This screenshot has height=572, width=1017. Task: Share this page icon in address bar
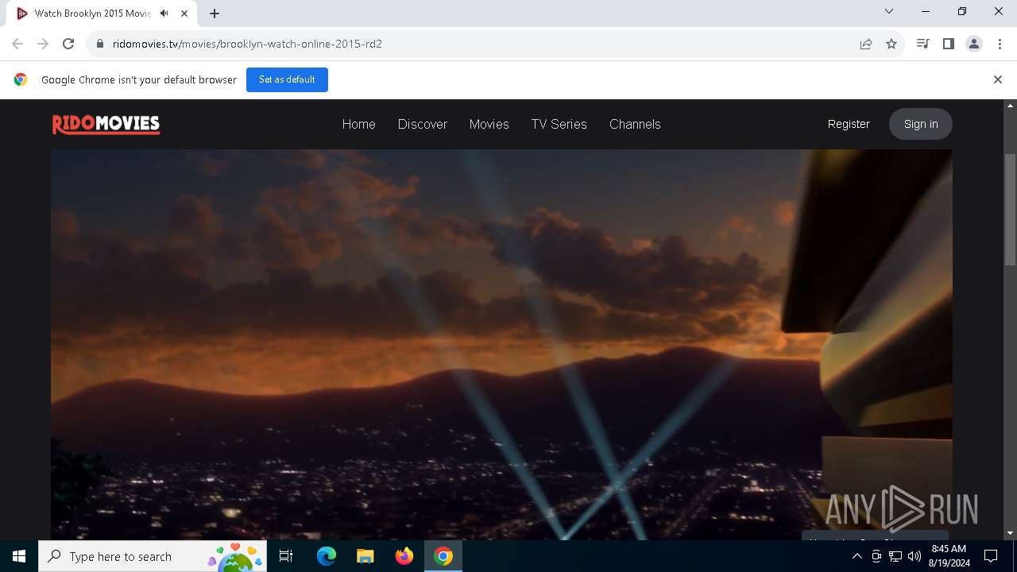866,44
